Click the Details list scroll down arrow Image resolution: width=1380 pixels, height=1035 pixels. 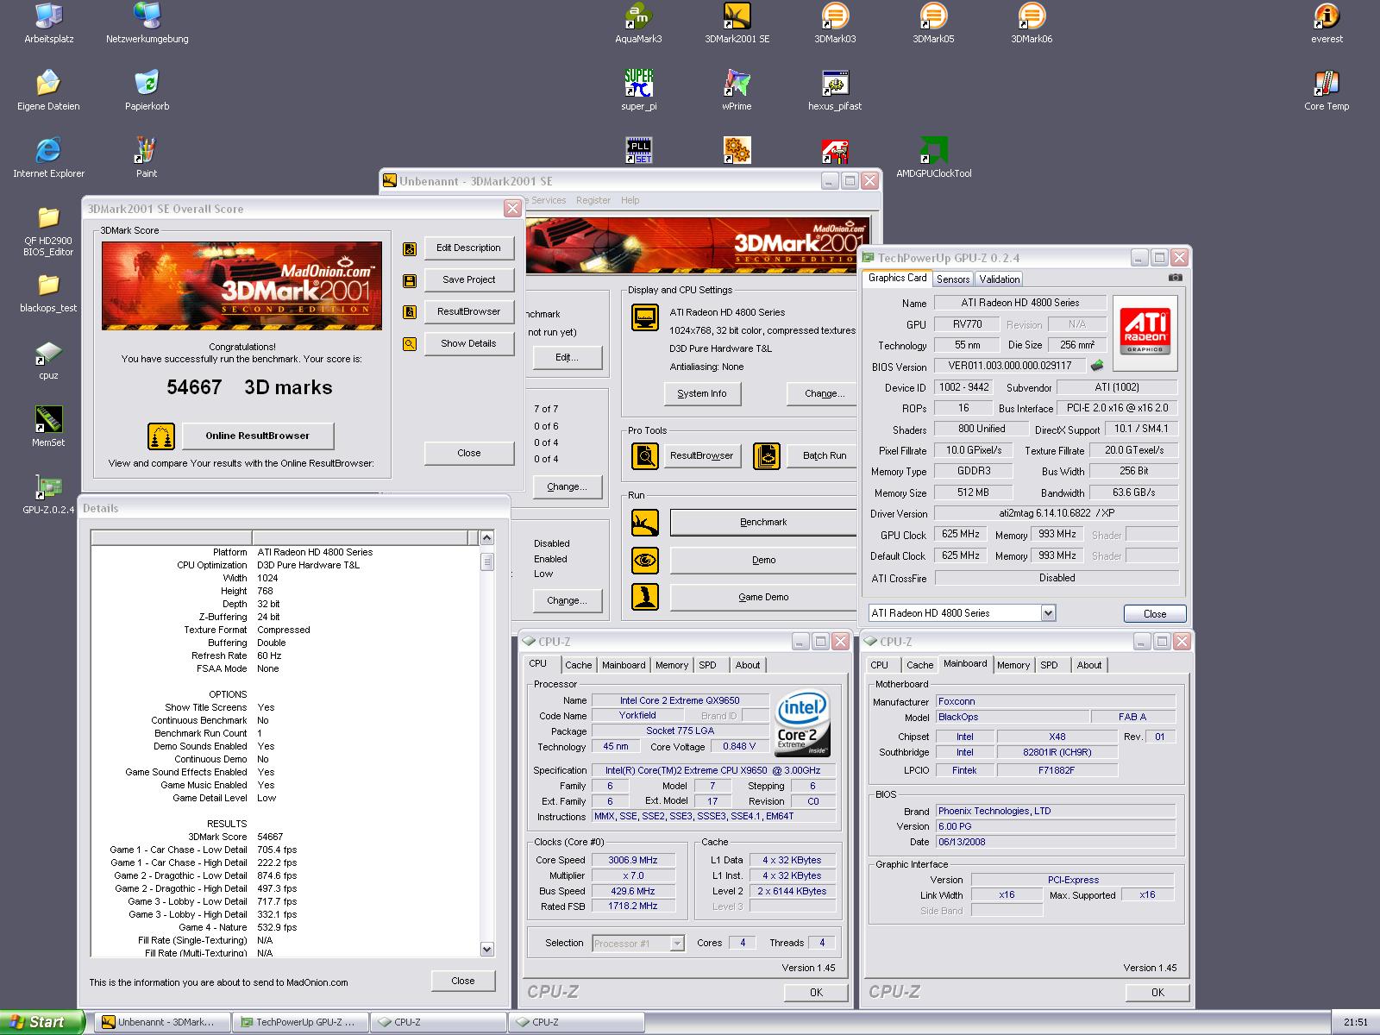tap(486, 950)
